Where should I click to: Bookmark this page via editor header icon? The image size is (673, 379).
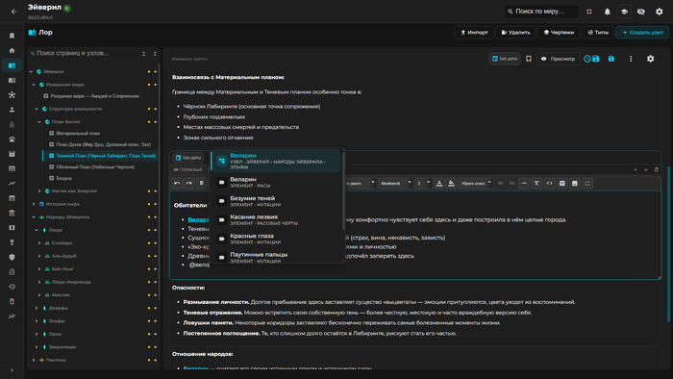tap(529, 59)
